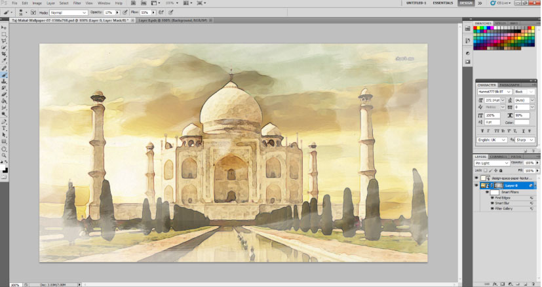Select the Brush tool in toolbox
Image resolution: width=542 pixels, height=287 pixels.
4,75
